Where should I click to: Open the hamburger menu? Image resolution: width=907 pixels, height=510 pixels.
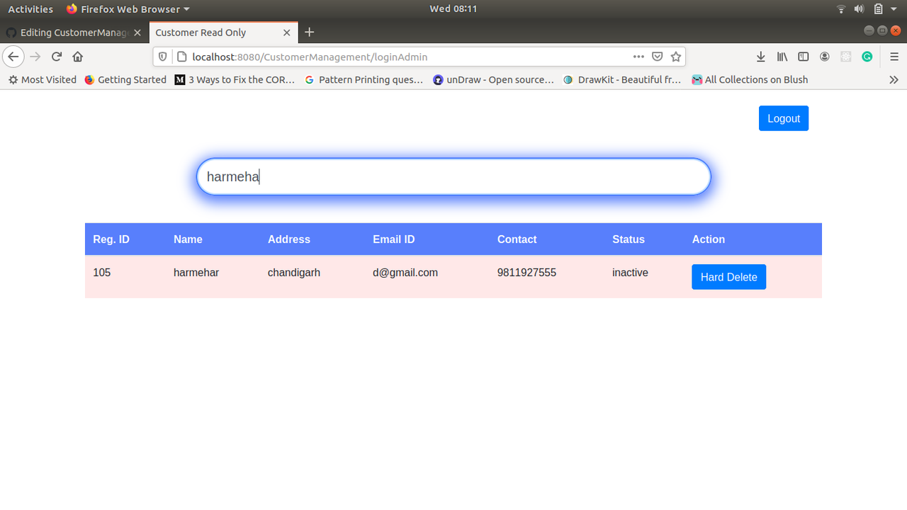tap(894, 57)
